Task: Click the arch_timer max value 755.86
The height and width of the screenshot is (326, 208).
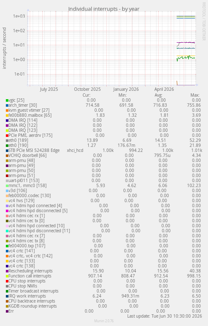Action: 194,105
